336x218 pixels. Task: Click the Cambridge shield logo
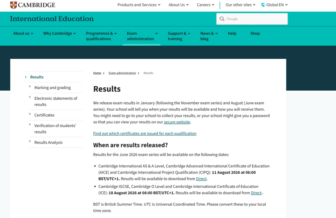coord(13,5)
